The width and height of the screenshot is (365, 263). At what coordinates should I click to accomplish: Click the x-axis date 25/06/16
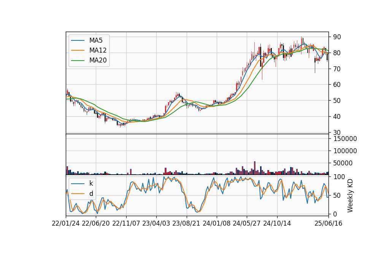pyautogui.click(x=328, y=224)
